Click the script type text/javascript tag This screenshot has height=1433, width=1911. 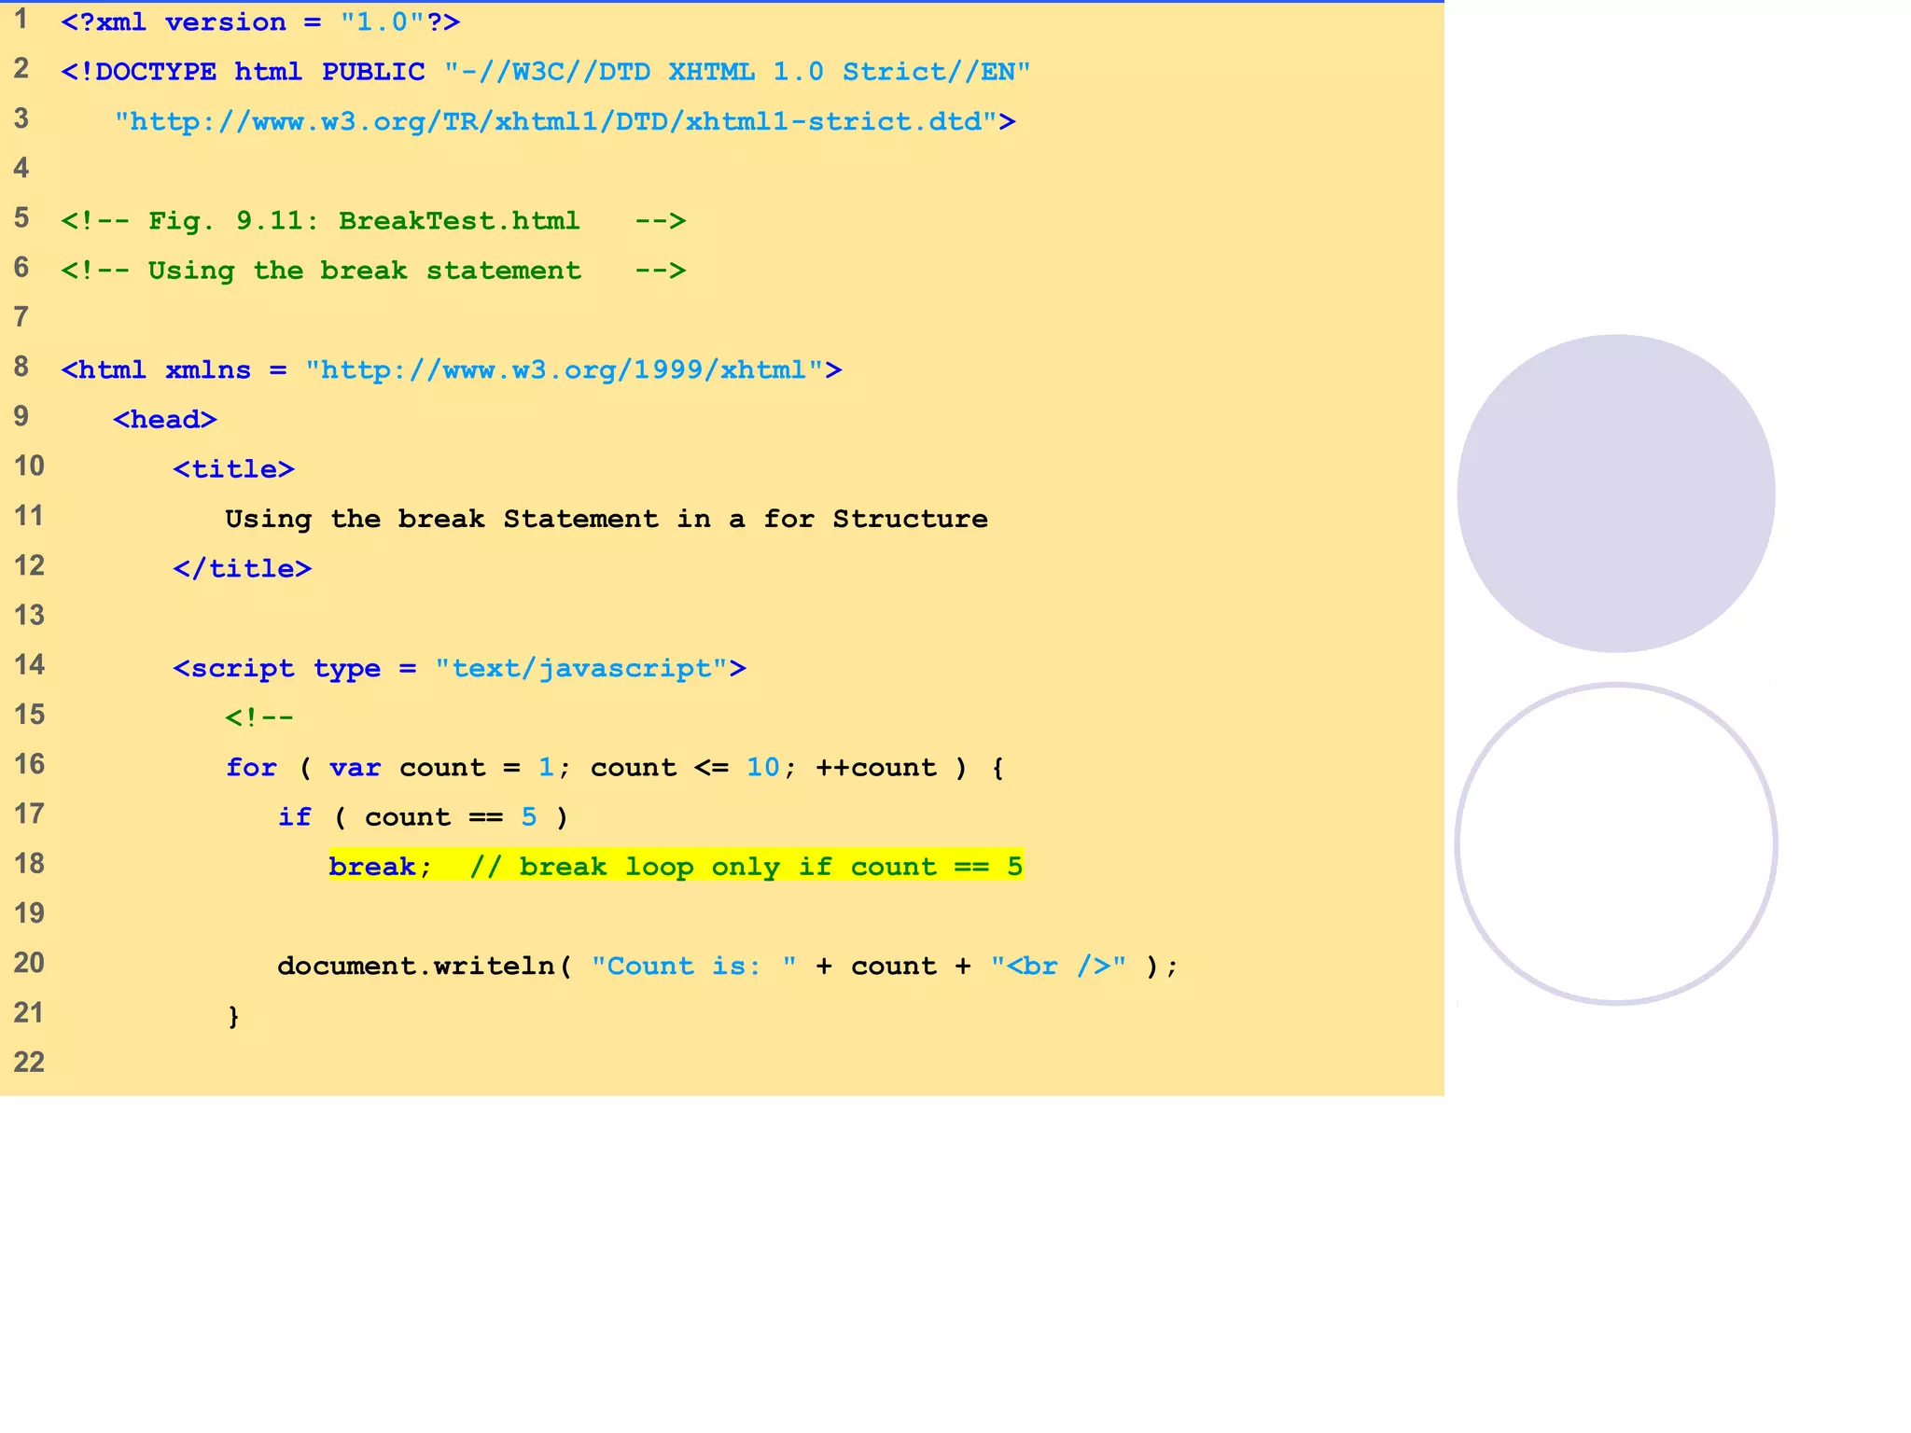[460, 669]
